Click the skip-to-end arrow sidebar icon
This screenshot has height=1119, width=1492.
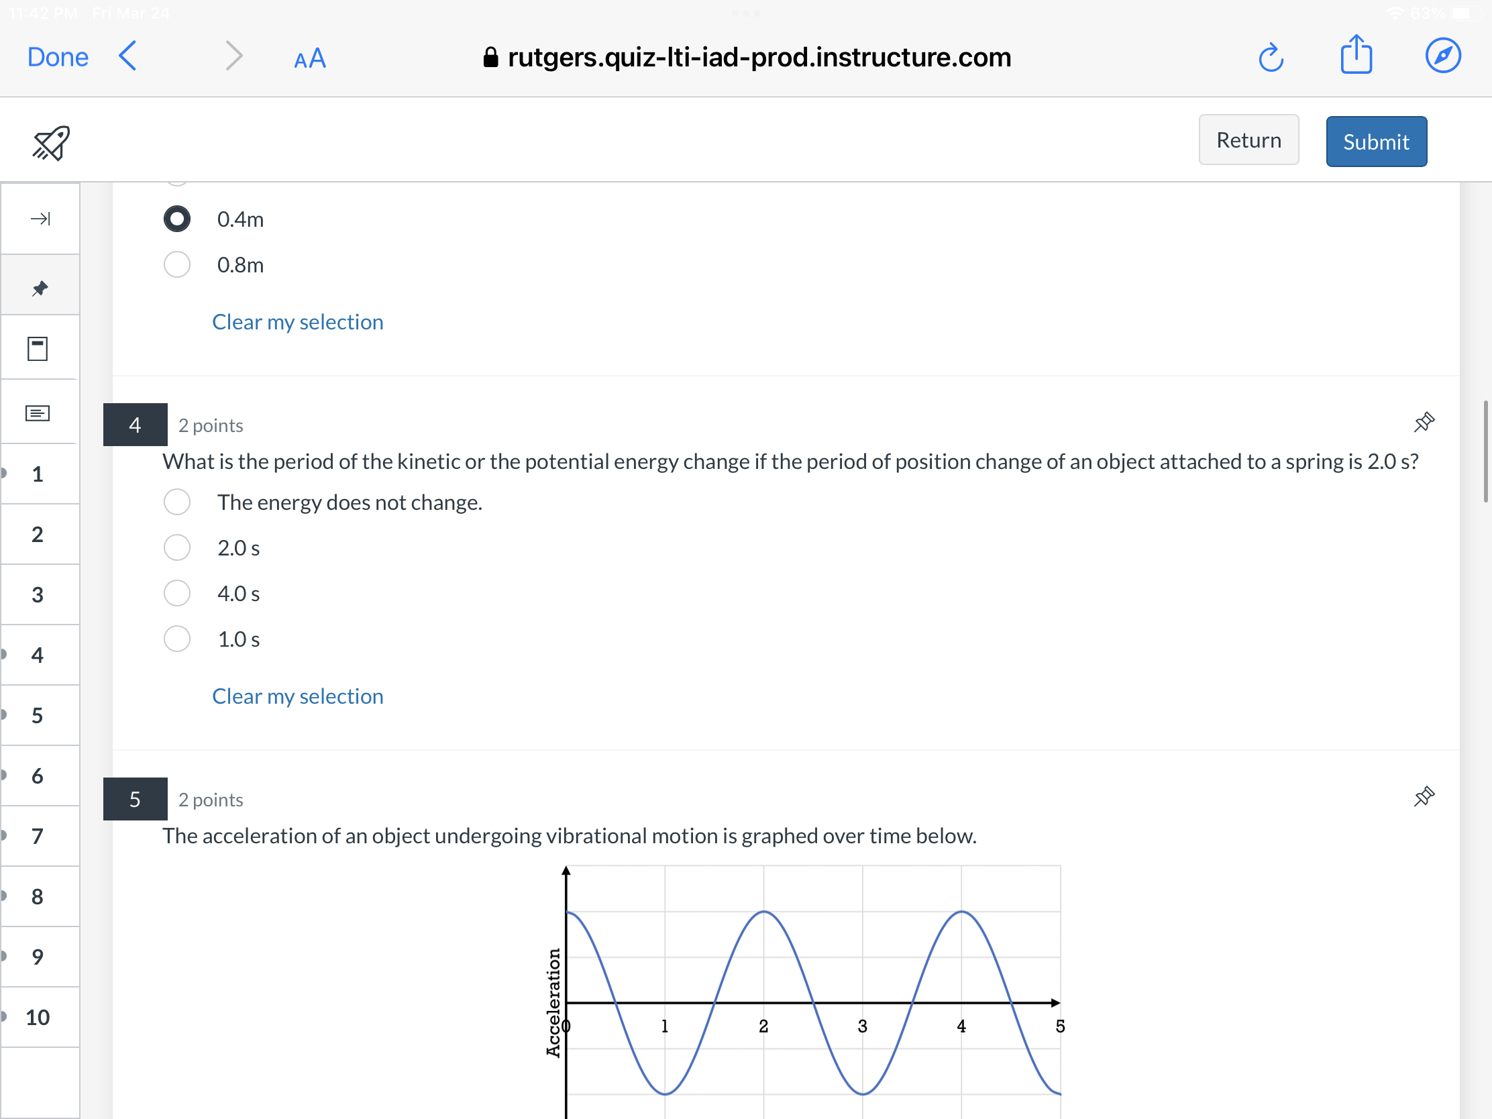(39, 219)
